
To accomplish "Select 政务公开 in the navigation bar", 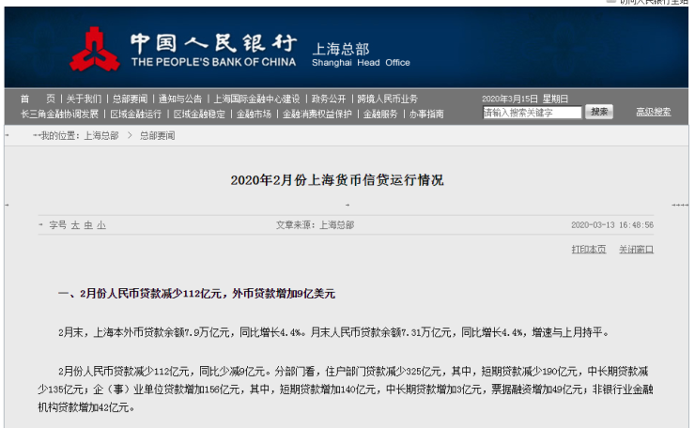I will click(x=329, y=99).
